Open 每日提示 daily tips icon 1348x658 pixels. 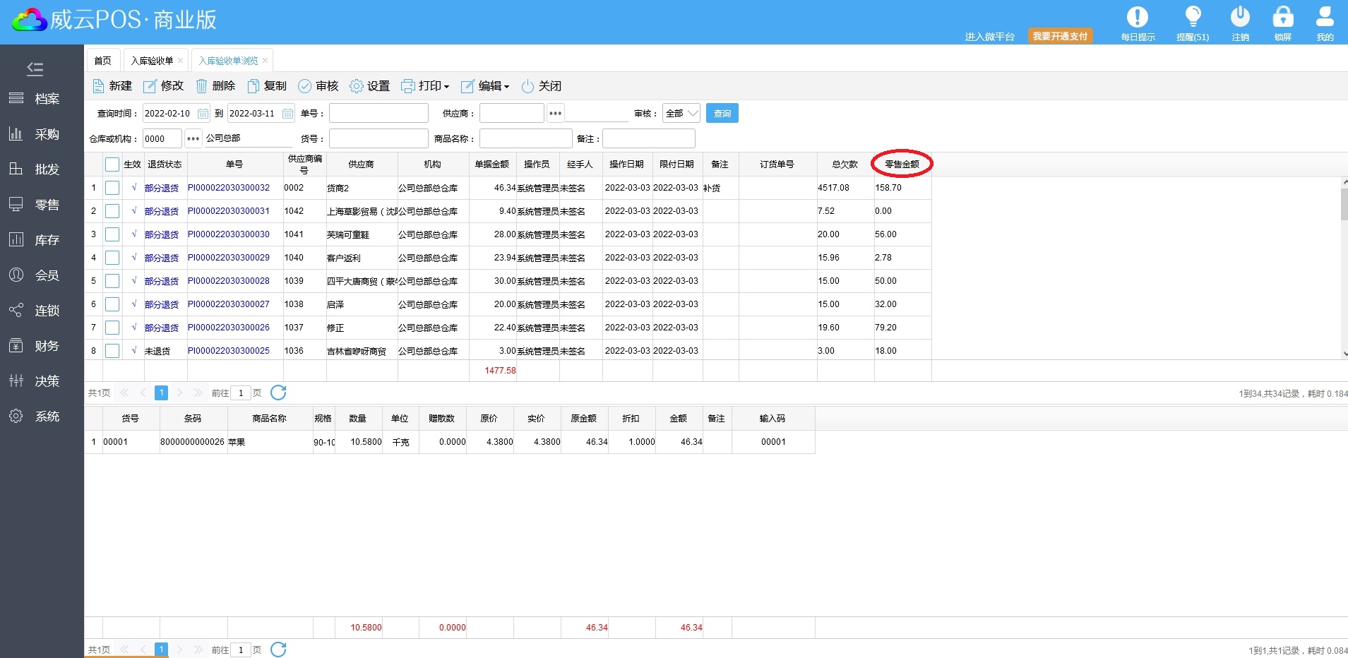pyautogui.click(x=1137, y=18)
